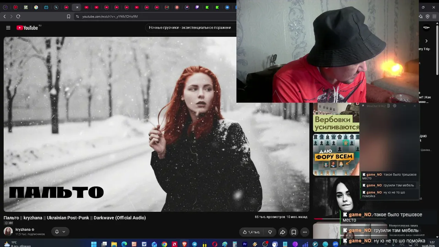Share the Пальто video
439x247 pixels.
click(x=283, y=232)
